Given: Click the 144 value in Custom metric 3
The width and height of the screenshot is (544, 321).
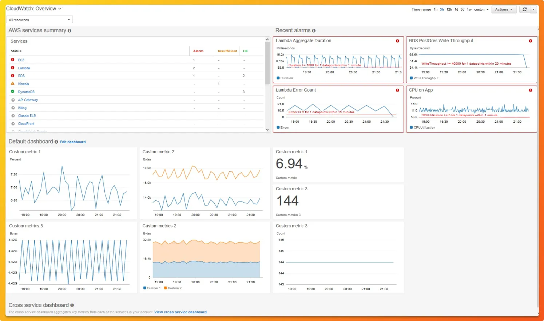Looking at the screenshot, I should 287,201.
